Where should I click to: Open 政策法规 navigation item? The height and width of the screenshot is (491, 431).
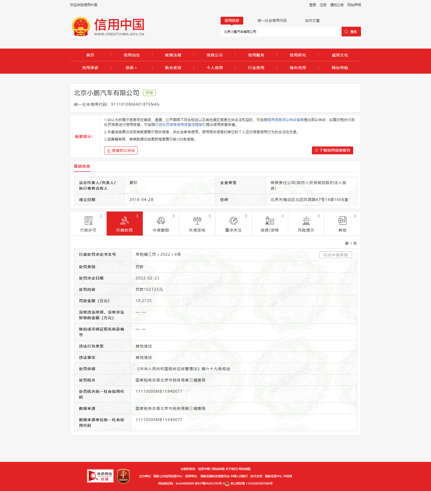pyautogui.click(x=173, y=55)
